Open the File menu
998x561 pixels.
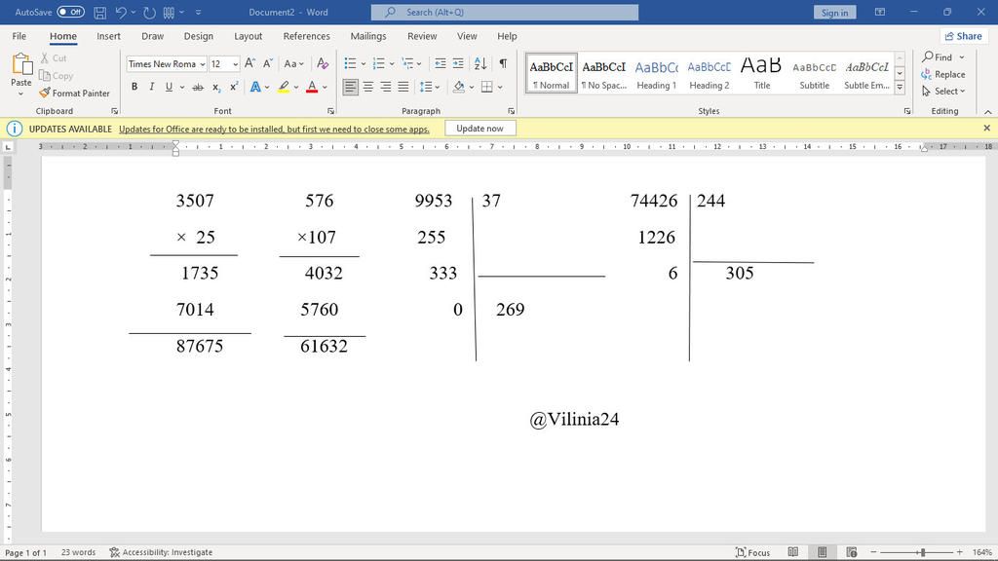(x=19, y=36)
